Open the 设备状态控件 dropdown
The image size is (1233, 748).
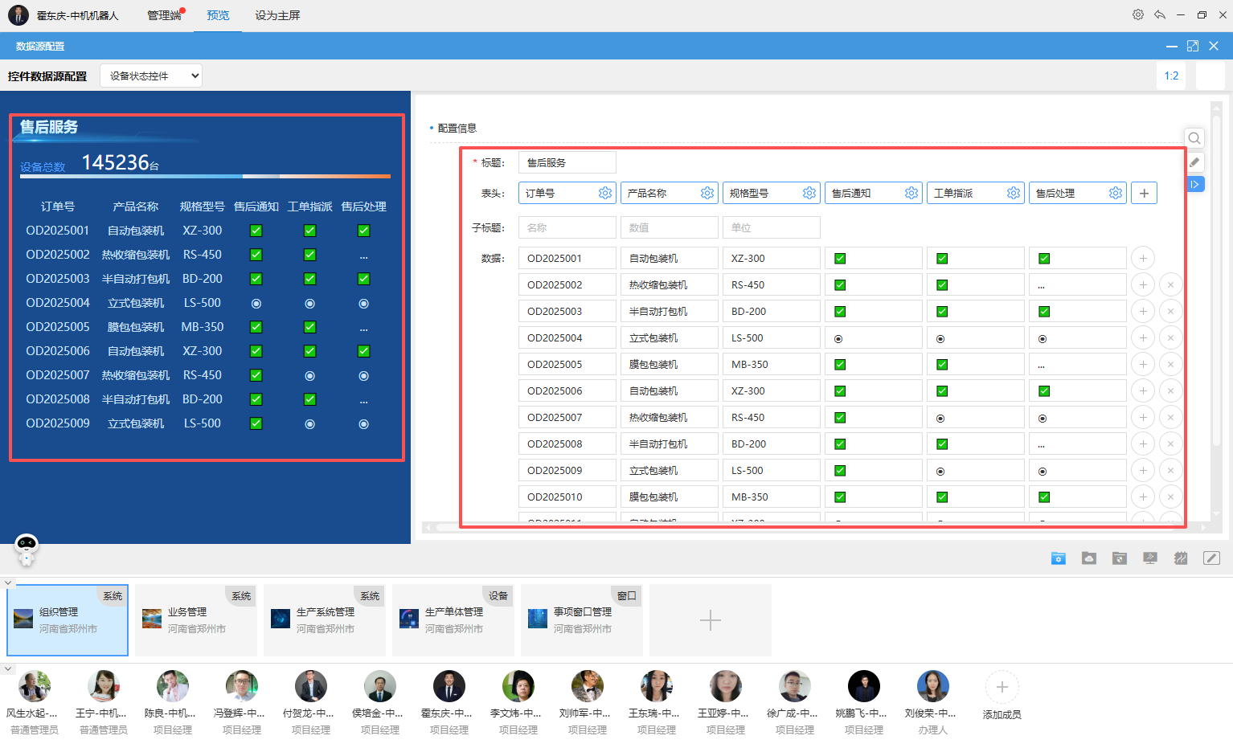(x=151, y=76)
